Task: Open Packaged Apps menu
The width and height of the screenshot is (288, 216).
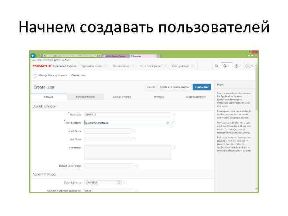Action: pyautogui.click(x=180, y=66)
